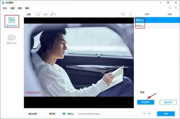
Task: Click the 添加图片 button
Action: 146,102
